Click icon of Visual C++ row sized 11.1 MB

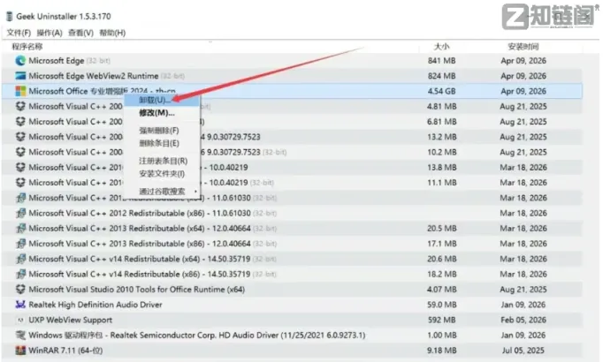[x=20, y=183]
